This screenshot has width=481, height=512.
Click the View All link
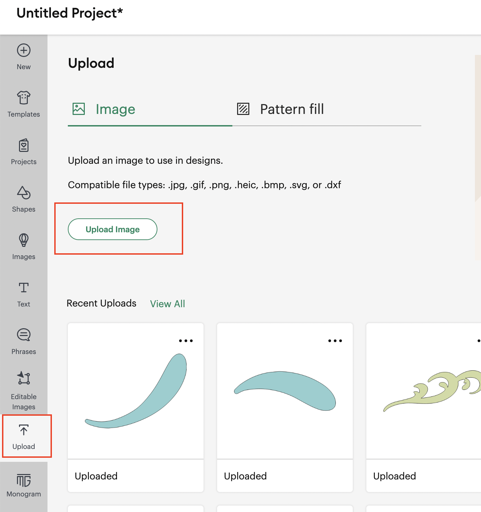point(168,304)
